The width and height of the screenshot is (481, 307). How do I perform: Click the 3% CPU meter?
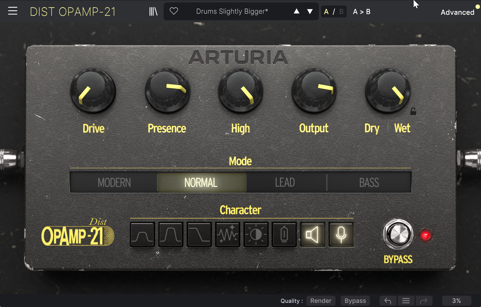(x=457, y=301)
